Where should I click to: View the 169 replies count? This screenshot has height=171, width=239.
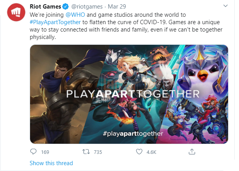[45, 152]
